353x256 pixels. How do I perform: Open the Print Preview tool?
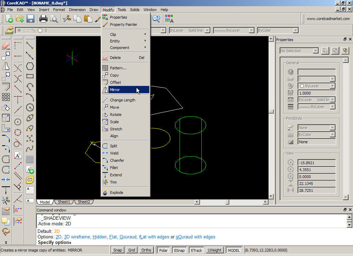54,19
